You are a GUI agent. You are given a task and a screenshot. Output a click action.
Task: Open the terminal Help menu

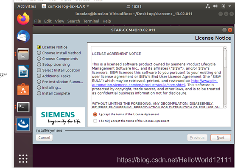point(107,21)
